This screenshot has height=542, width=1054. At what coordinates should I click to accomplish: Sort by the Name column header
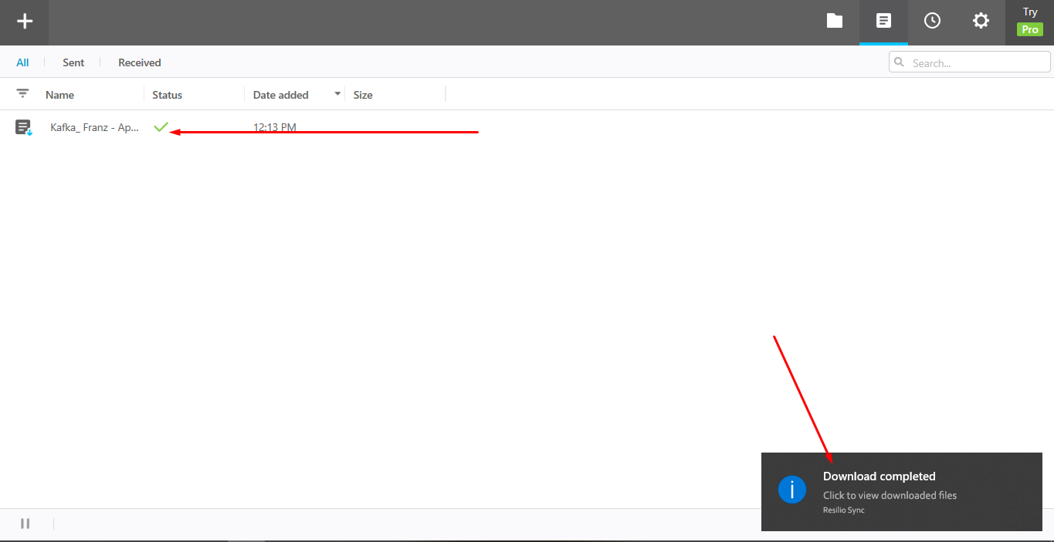(x=59, y=94)
